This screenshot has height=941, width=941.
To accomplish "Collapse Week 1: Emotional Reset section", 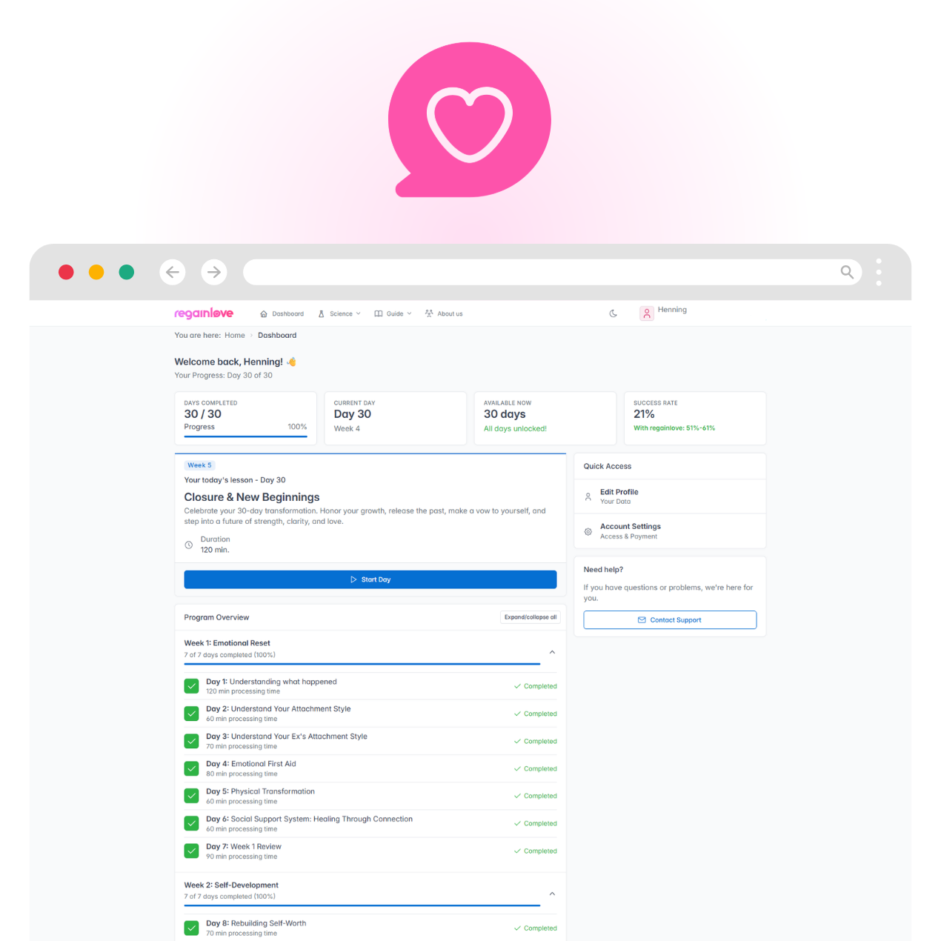I will tap(552, 652).
